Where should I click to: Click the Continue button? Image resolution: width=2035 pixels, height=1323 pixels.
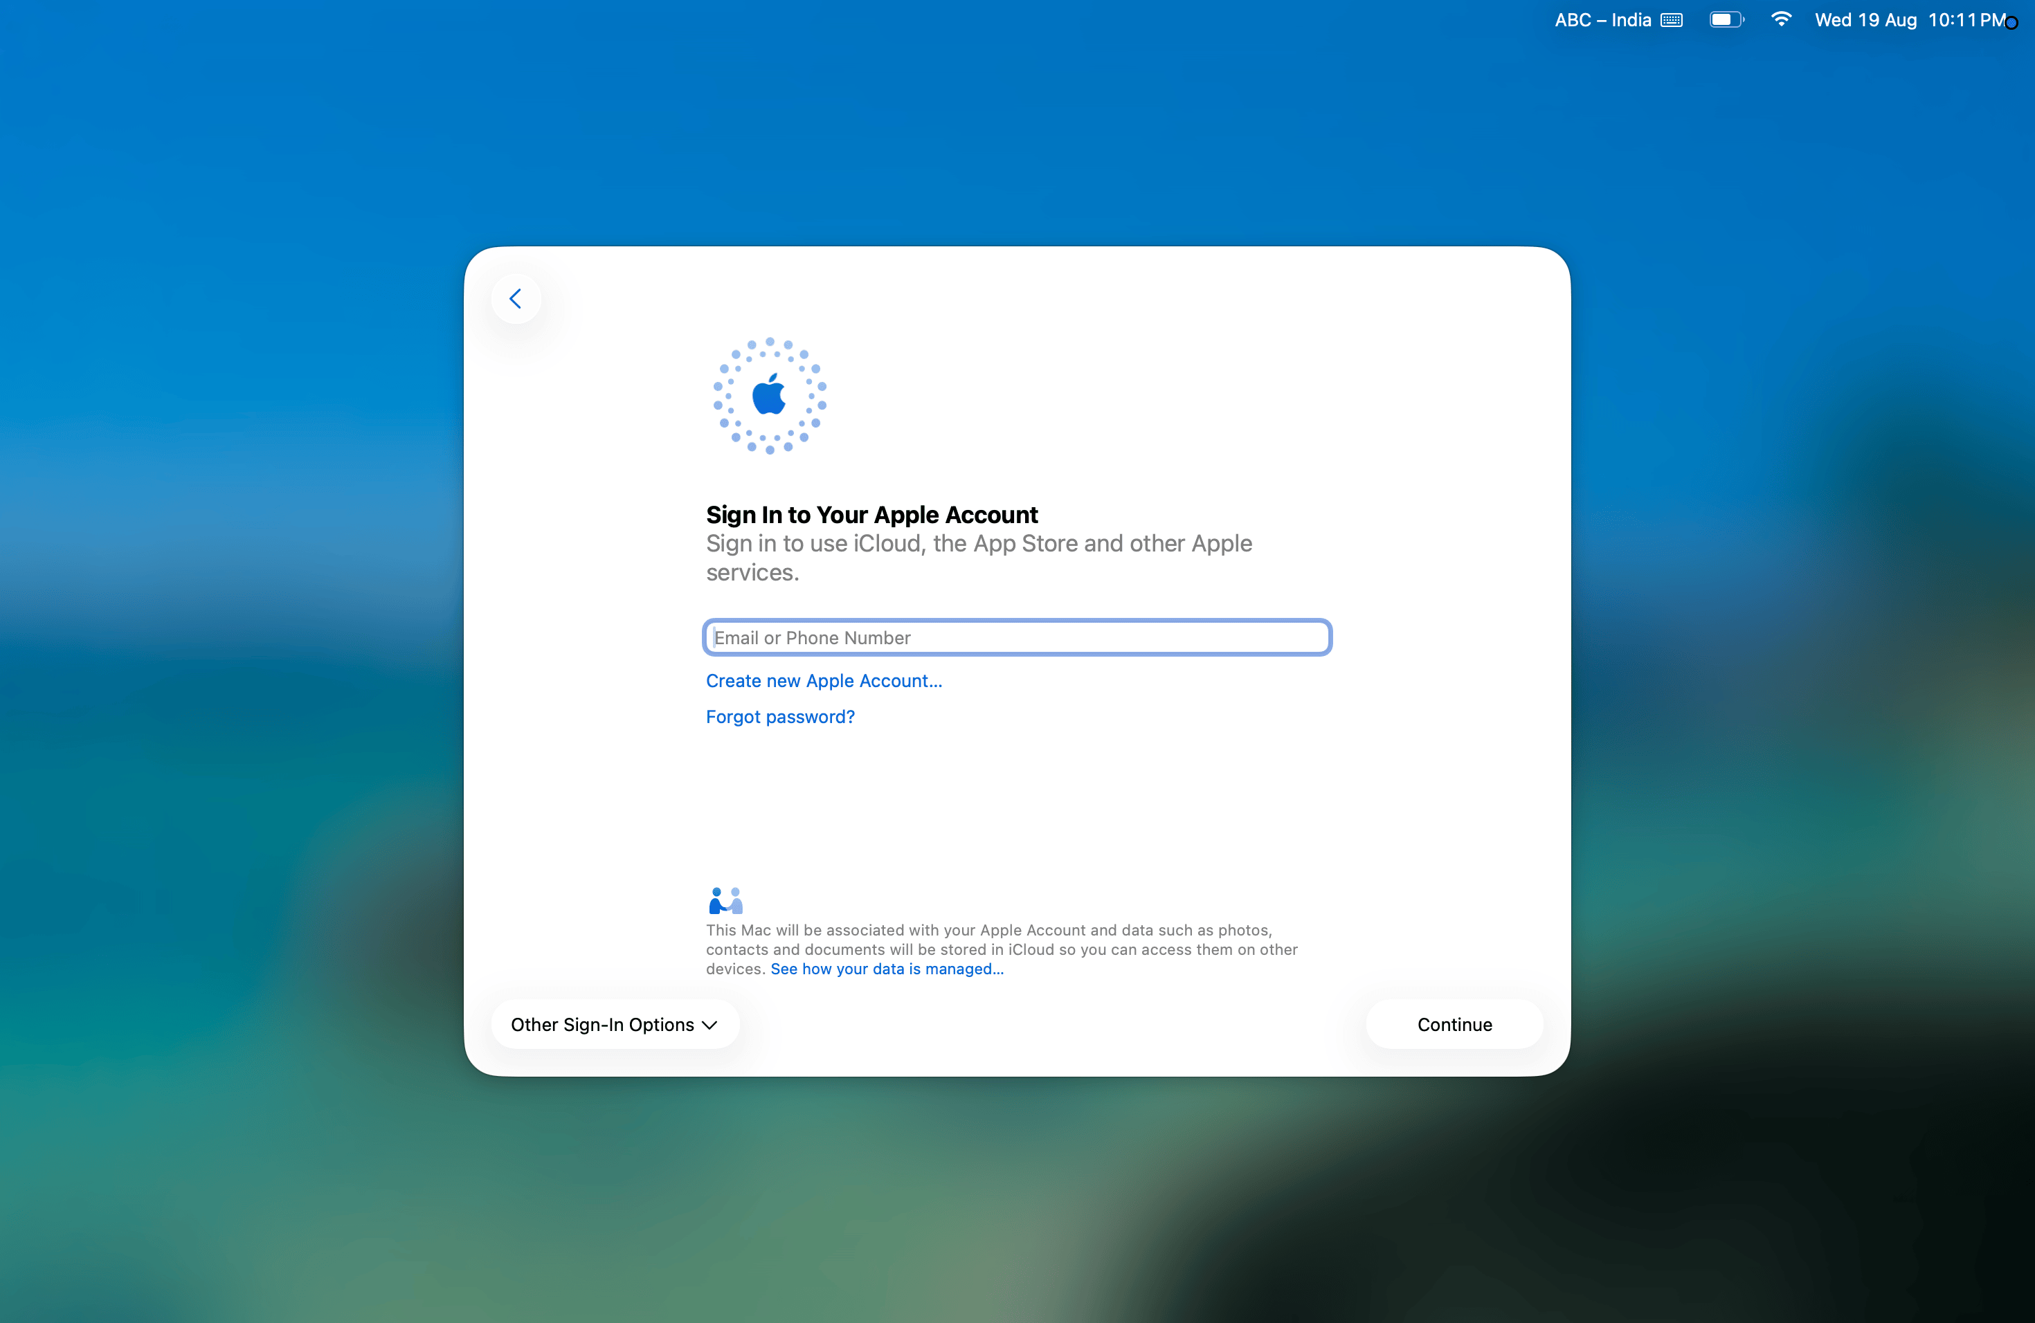1454,1025
